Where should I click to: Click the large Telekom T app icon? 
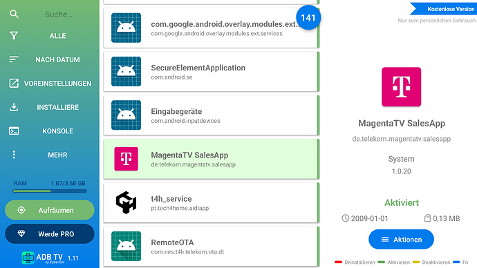pyautogui.click(x=401, y=87)
